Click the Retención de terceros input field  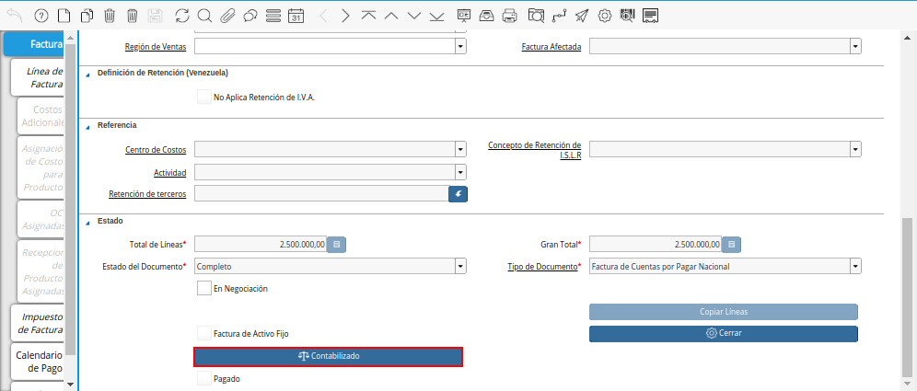(x=321, y=194)
